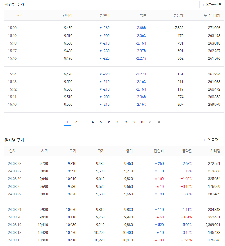Click the 15:11 time cell
The height and width of the screenshot is (246, 225).
tap(12, 97)
